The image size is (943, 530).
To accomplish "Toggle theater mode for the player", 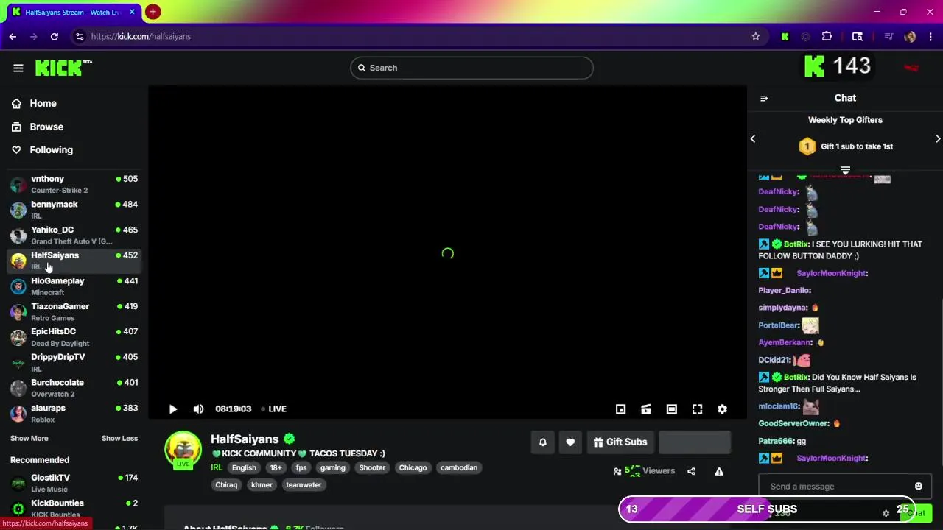I will coord(672,409).
